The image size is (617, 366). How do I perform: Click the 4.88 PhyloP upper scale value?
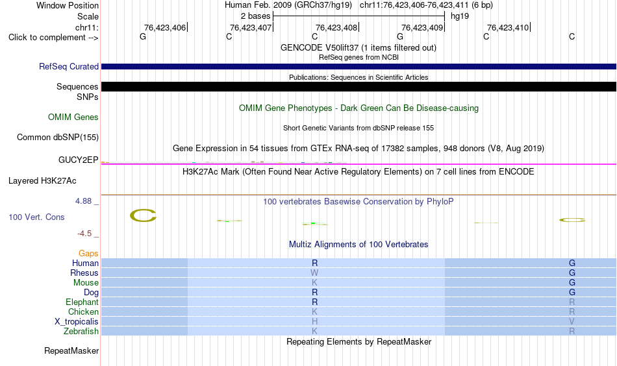pyautogui.click(x=83, y=201)
